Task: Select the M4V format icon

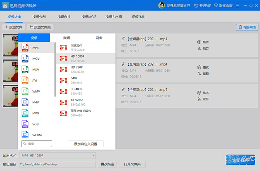Action: click(x=25, y=102)
